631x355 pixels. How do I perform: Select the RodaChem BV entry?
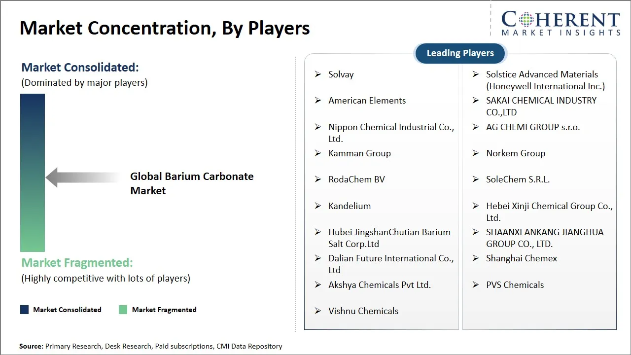coord(356,179)
